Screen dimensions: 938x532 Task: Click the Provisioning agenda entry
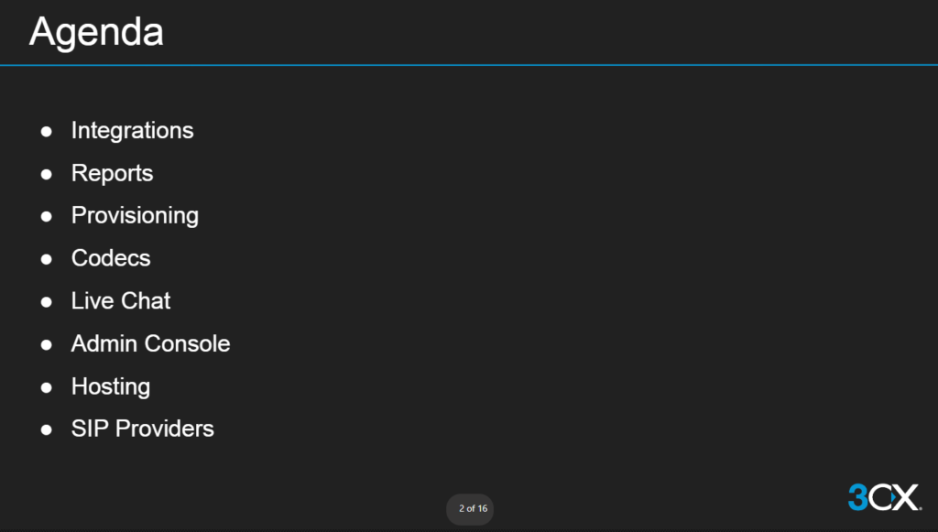[x=135, y=215]
